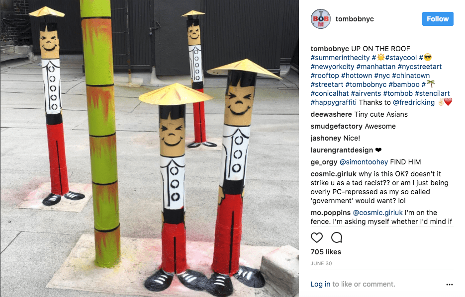View the 705 likes count
The height and width of the screenshot is (297, 465).
(326, 252)
